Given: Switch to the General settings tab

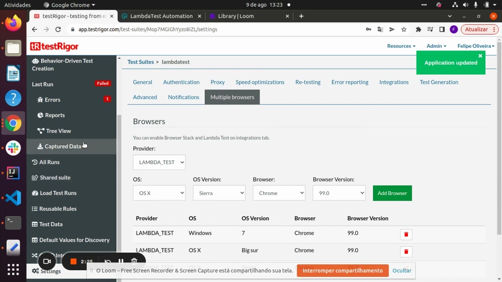Looking at the screenshot, I should pos(142,82).
